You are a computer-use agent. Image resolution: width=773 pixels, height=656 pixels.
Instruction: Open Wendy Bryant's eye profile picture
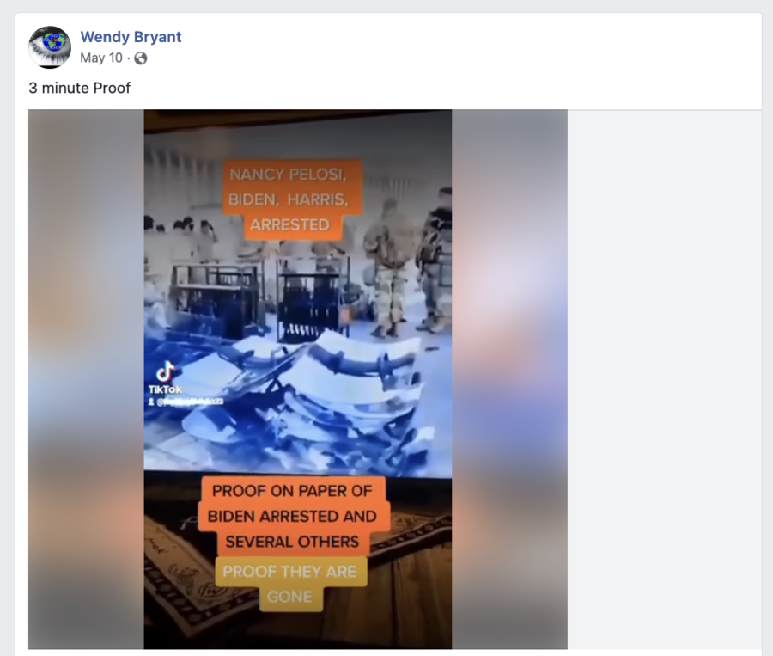pos(50,47)
